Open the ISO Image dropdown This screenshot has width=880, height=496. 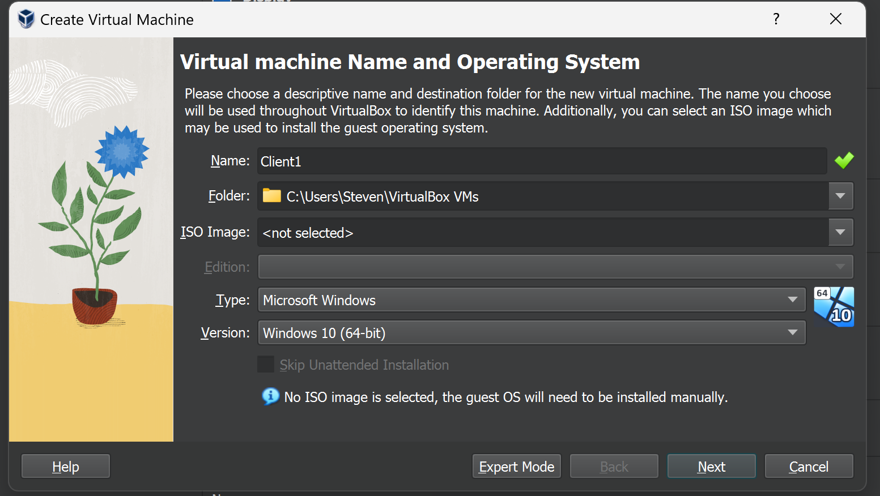pos(840,232)
